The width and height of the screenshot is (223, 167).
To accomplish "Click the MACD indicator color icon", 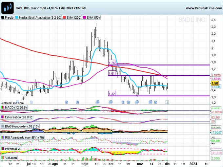I will pyautogui.click(x=3, y=107).
